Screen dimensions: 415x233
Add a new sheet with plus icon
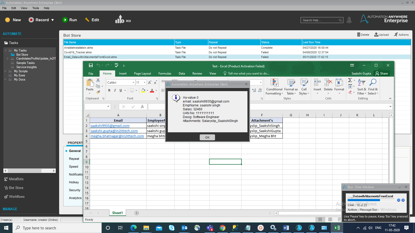click(137, 213)
